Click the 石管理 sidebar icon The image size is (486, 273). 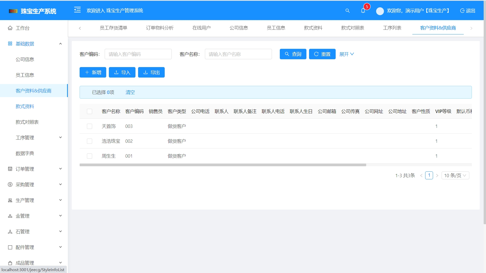(10, 232)
